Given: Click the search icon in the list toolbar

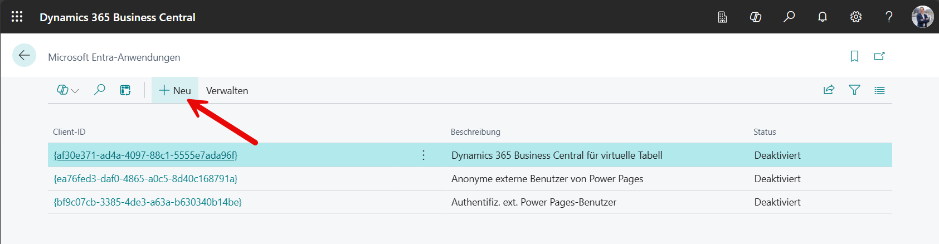Looking at the screenshot, I should (x=100, y=90).
